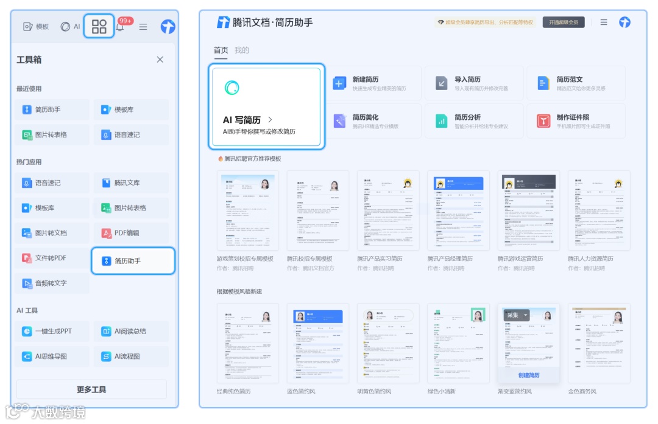Select 腾讯产品实习简历 thumbnail

click(x=388, y=210)
